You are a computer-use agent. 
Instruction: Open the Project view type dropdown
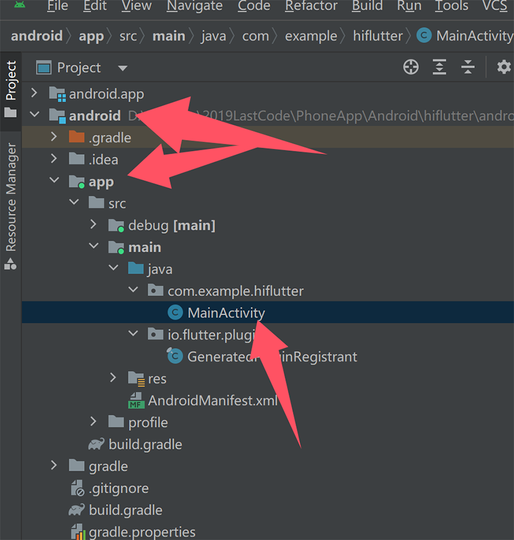[122, 68]
